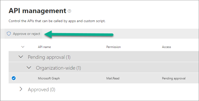Toggle the collapse-all chevron in the column header

(x=23, y=47)
